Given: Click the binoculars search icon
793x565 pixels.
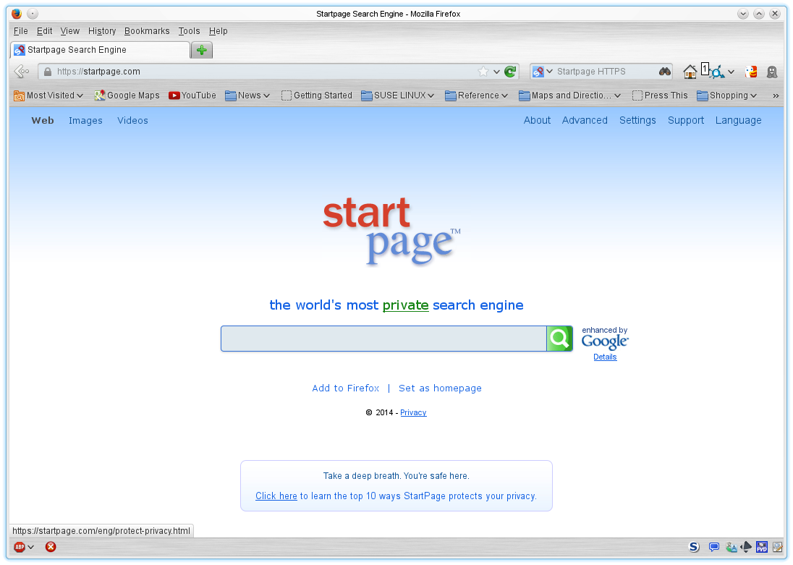Looking at the screenshot, I should tap(664, 72).
